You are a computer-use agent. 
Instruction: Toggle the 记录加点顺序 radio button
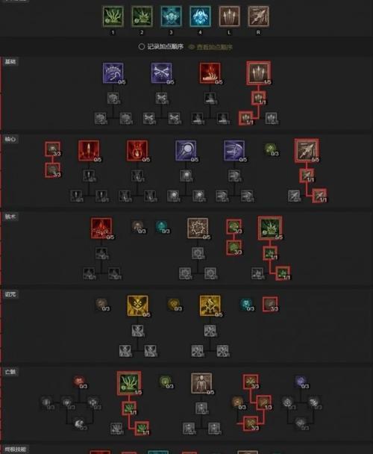[x=141, y=46]
